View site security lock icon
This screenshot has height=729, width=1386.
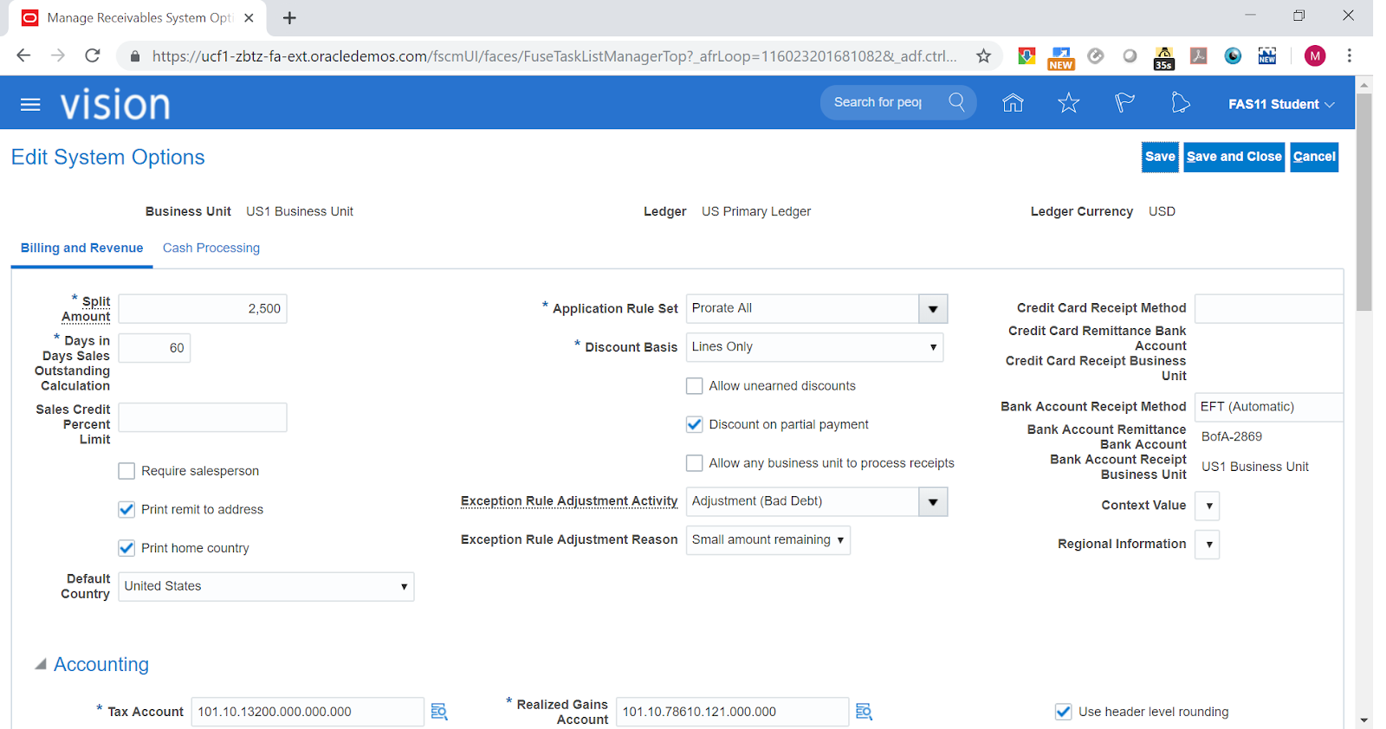135,56
